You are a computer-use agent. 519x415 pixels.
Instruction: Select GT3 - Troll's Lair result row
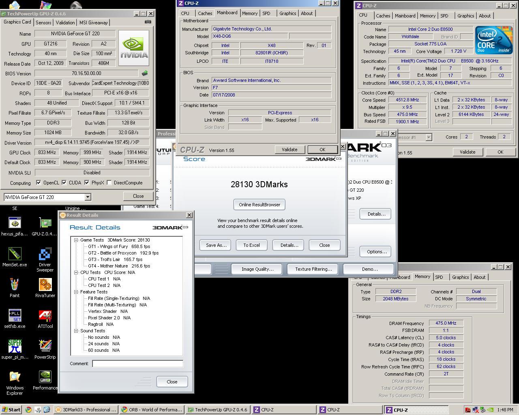[115, 259]
